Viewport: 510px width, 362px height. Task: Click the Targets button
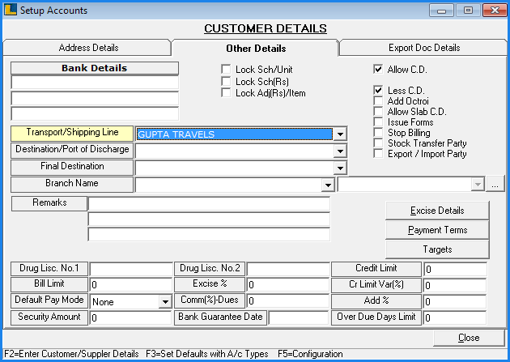pyautogui.click(x=438, y=249)
